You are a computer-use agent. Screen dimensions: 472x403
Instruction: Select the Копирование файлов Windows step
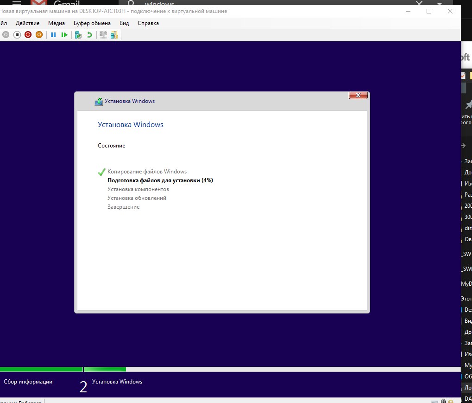coord(147,172)
